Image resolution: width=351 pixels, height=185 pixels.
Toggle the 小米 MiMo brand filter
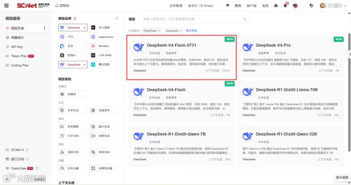click(x=104, y=55)
